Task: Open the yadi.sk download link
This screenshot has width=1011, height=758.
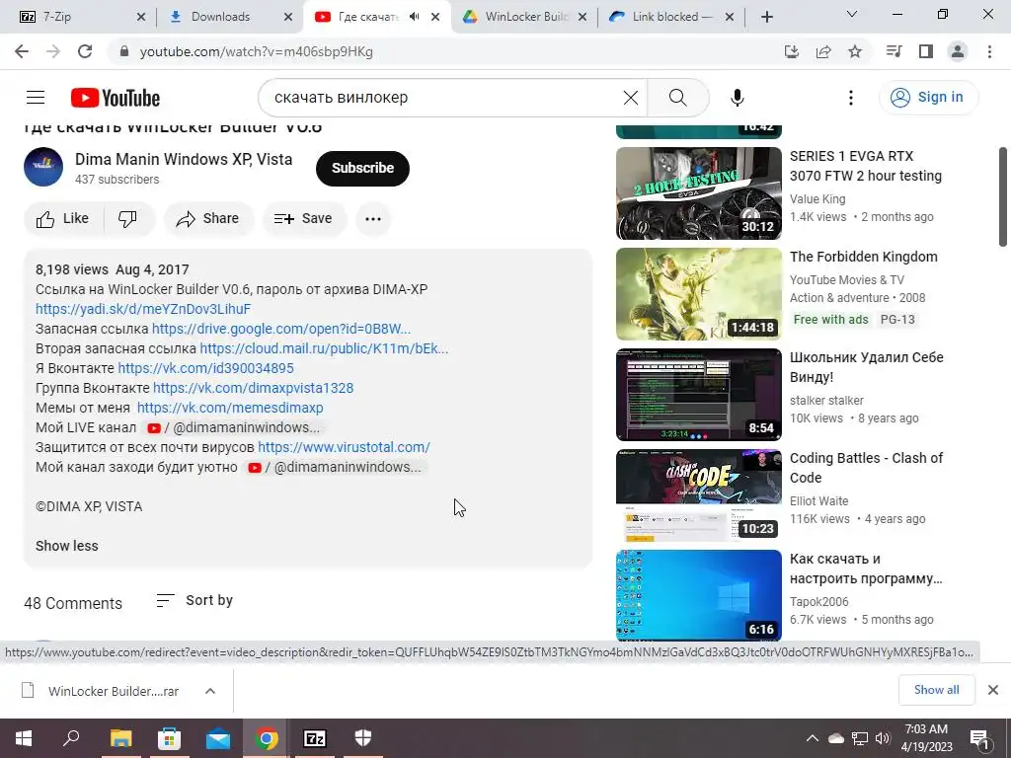Action: (x=143, y=309)
